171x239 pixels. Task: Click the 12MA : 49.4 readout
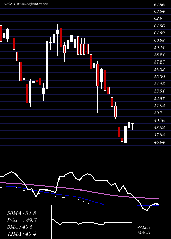(x=21, y=234)
